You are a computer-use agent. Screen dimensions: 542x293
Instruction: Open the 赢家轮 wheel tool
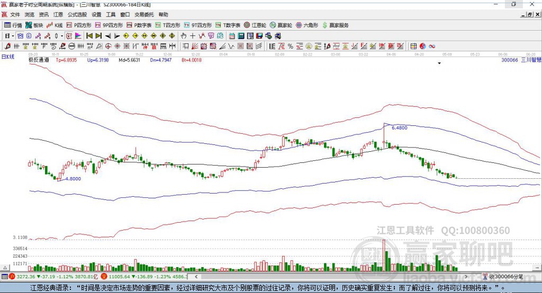[x=281, y=25]
